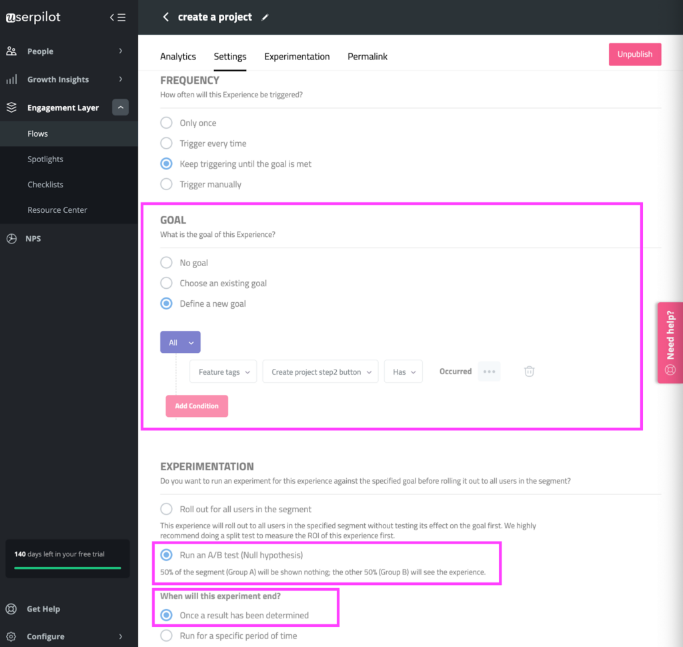Screen dimensions: 683x647
Task: Switch to the Settings tab
Action: [230, 57]
